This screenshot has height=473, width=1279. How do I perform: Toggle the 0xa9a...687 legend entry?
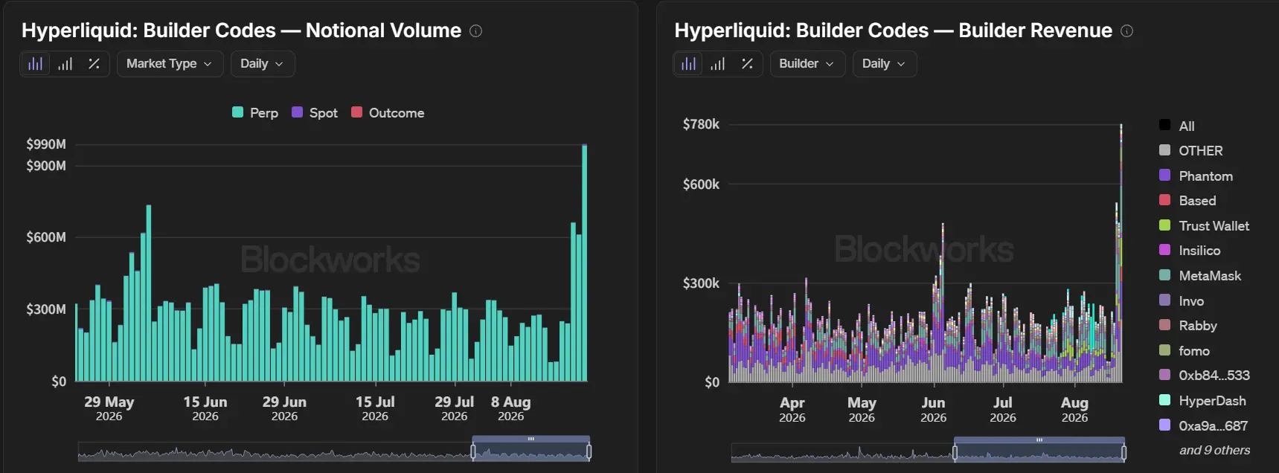tap(1204, 425)
